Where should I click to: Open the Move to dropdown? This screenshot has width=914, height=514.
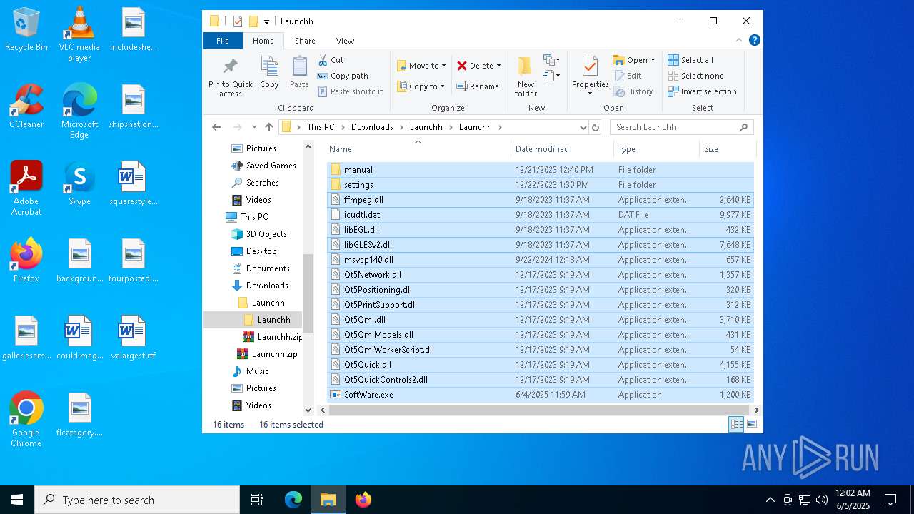421,66
